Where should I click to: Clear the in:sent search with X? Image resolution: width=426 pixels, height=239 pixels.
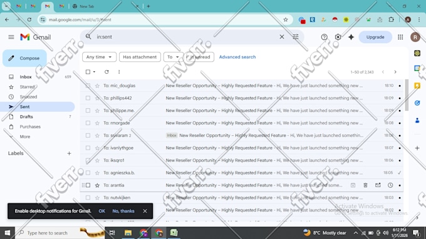[282, 37]
